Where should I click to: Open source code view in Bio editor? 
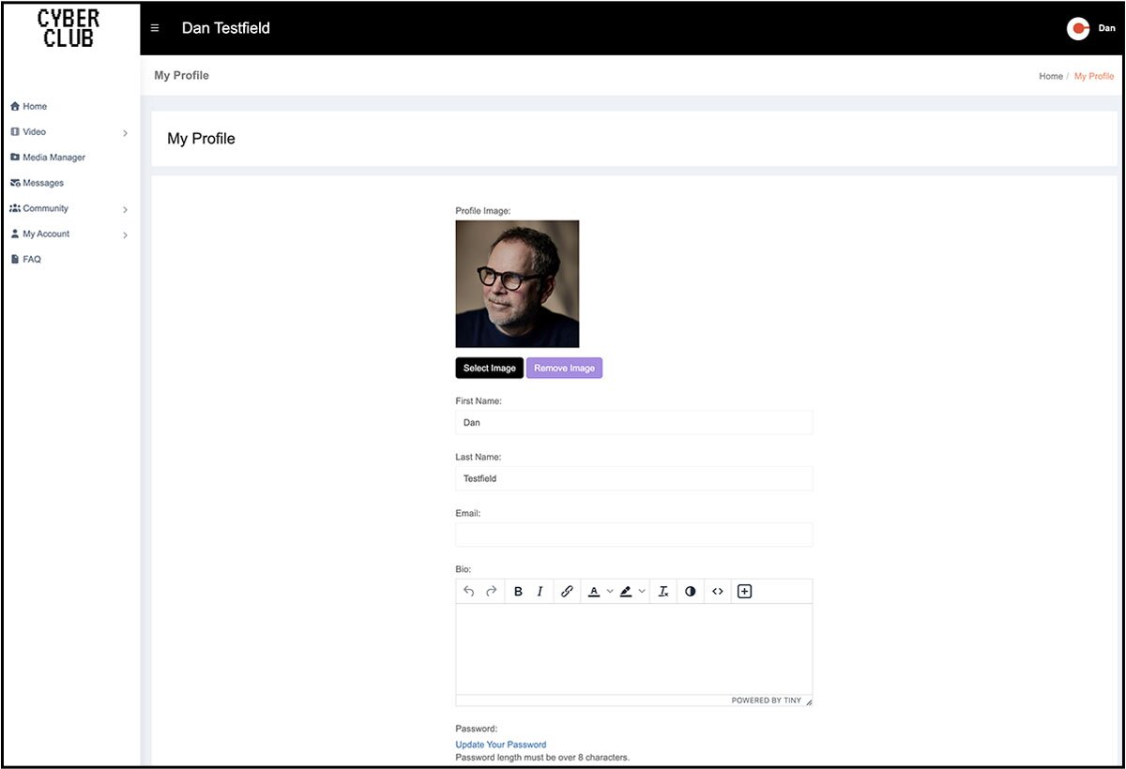coord(718,592)
